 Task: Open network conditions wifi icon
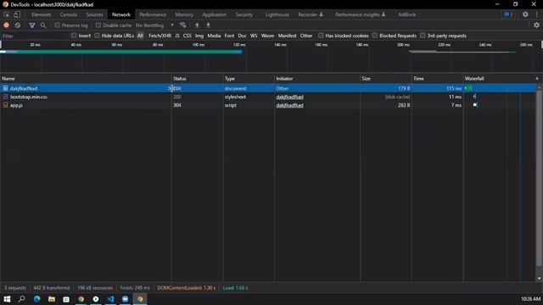[183, 25]
